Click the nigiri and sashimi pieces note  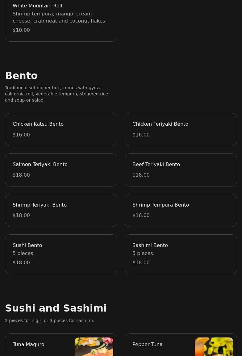click(x=49, y=320)
